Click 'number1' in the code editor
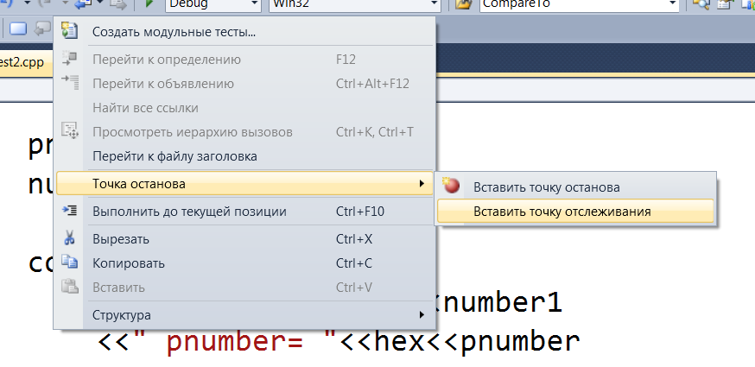The height and width of the screenshot is (367, 755). pos(501,302)
